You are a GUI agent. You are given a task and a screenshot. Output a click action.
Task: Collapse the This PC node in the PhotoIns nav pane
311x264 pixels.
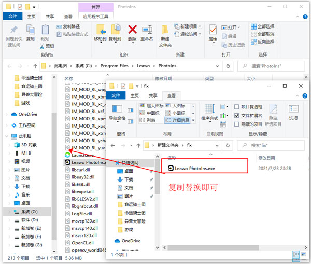(7, 136)
